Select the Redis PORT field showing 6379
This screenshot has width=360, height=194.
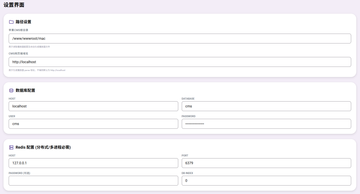click(266, 163)
